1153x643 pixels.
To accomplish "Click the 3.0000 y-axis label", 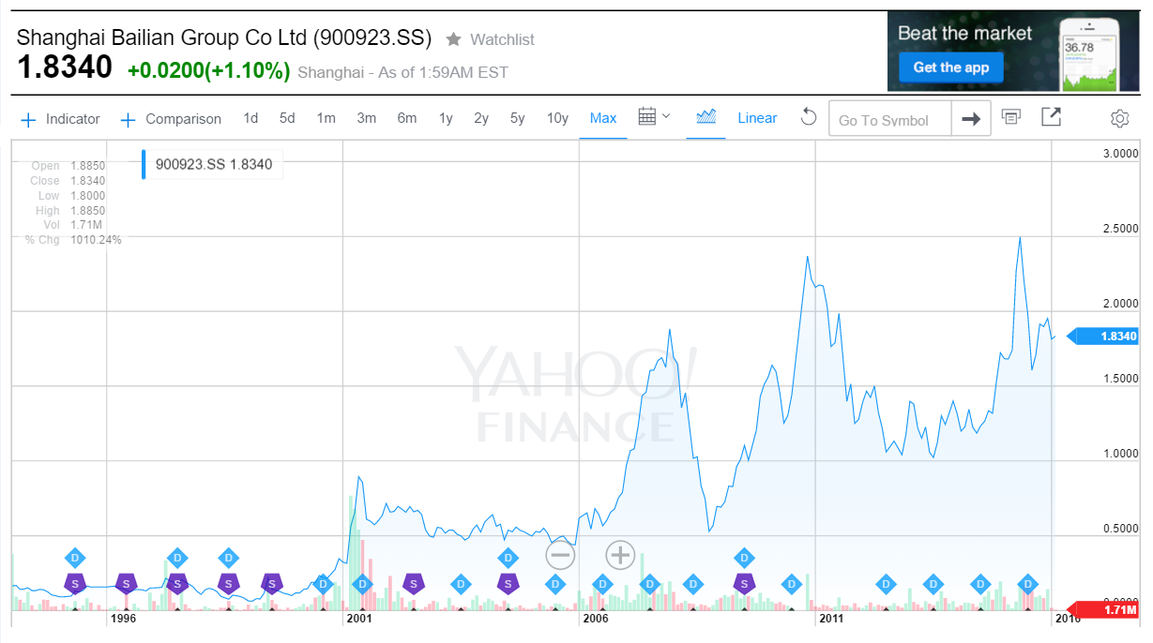I will pos(1121,153).
